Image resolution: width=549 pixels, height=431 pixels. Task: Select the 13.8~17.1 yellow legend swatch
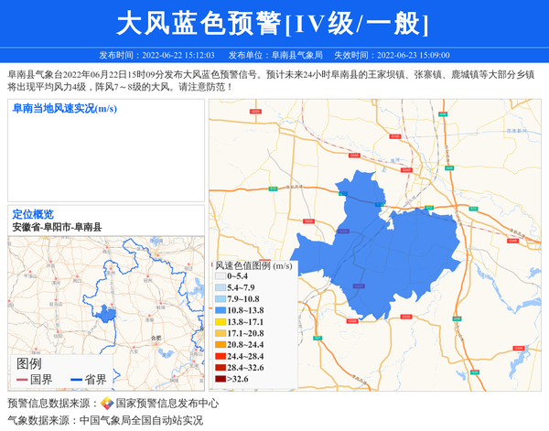(x=221, y=322)
